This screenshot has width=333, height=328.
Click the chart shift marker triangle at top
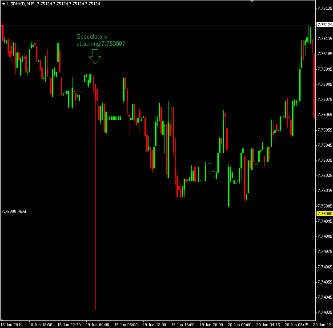pyautogui.click(x=252, y=1)
